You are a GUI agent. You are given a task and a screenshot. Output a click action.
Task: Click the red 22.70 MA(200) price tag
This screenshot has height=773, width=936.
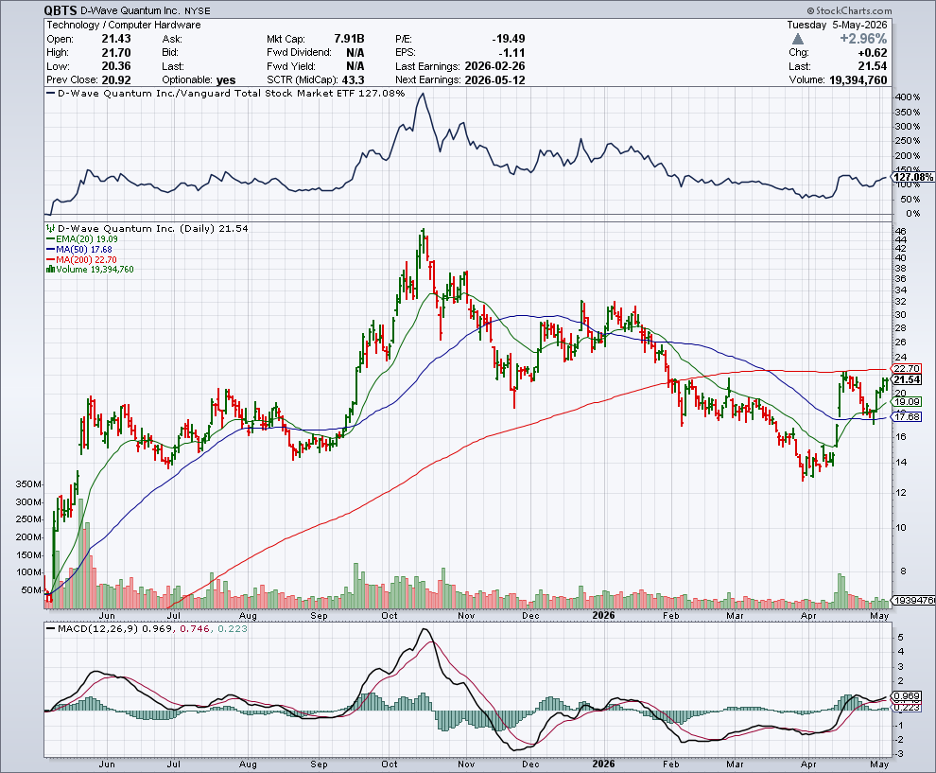(906, 369)
